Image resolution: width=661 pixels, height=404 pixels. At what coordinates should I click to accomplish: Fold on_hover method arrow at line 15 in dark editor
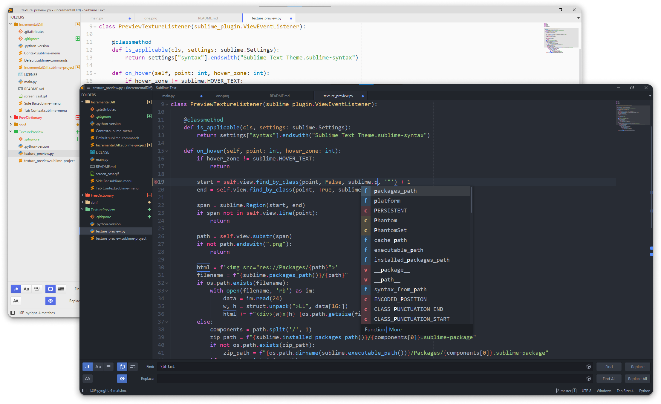(x=167, y=151)
